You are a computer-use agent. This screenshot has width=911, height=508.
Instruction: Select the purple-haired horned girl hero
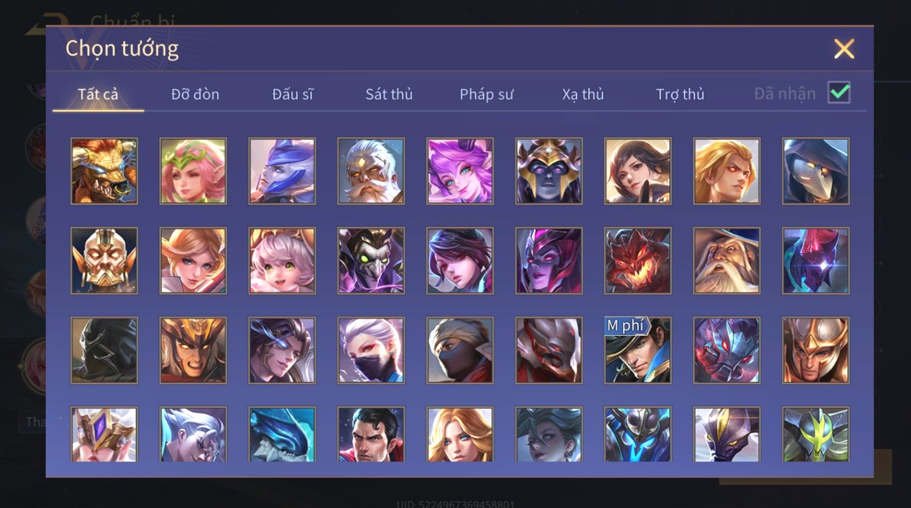pos(460,171)
